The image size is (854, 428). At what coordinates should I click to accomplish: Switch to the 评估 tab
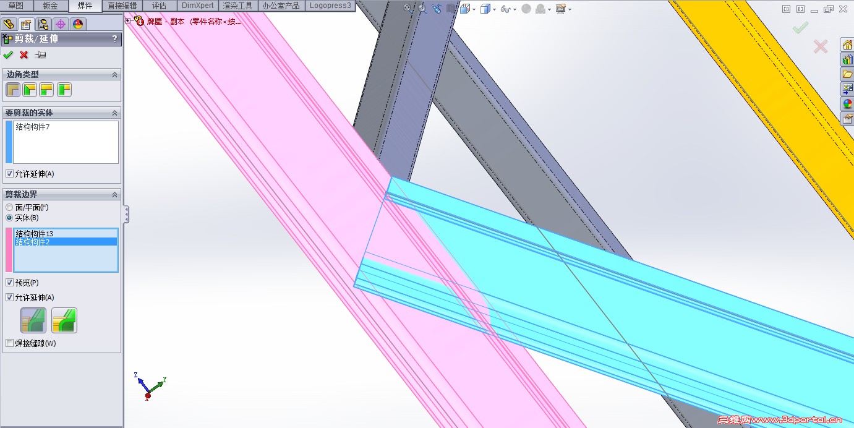click(160, 6)
